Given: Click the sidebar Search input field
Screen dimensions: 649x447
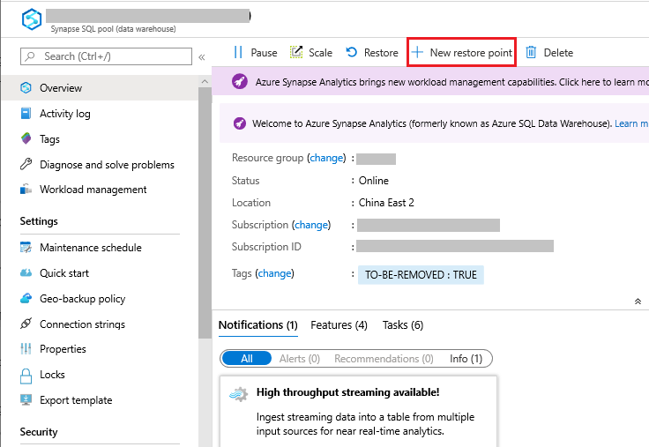Looking at the screenshot, I should [x=106, y=56].
